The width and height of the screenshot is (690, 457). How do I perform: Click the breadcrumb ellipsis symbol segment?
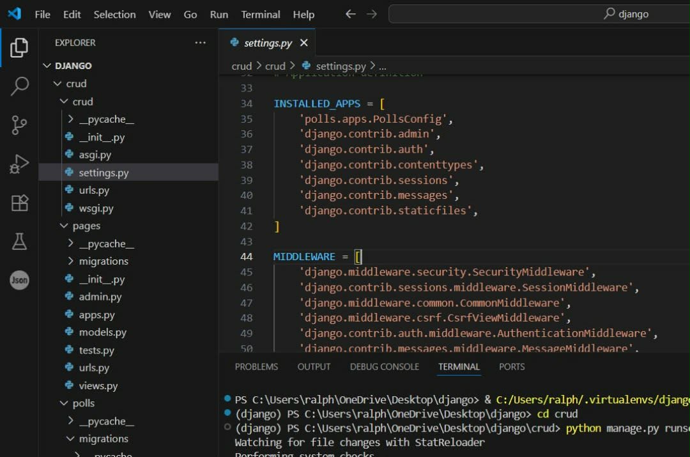383,66
